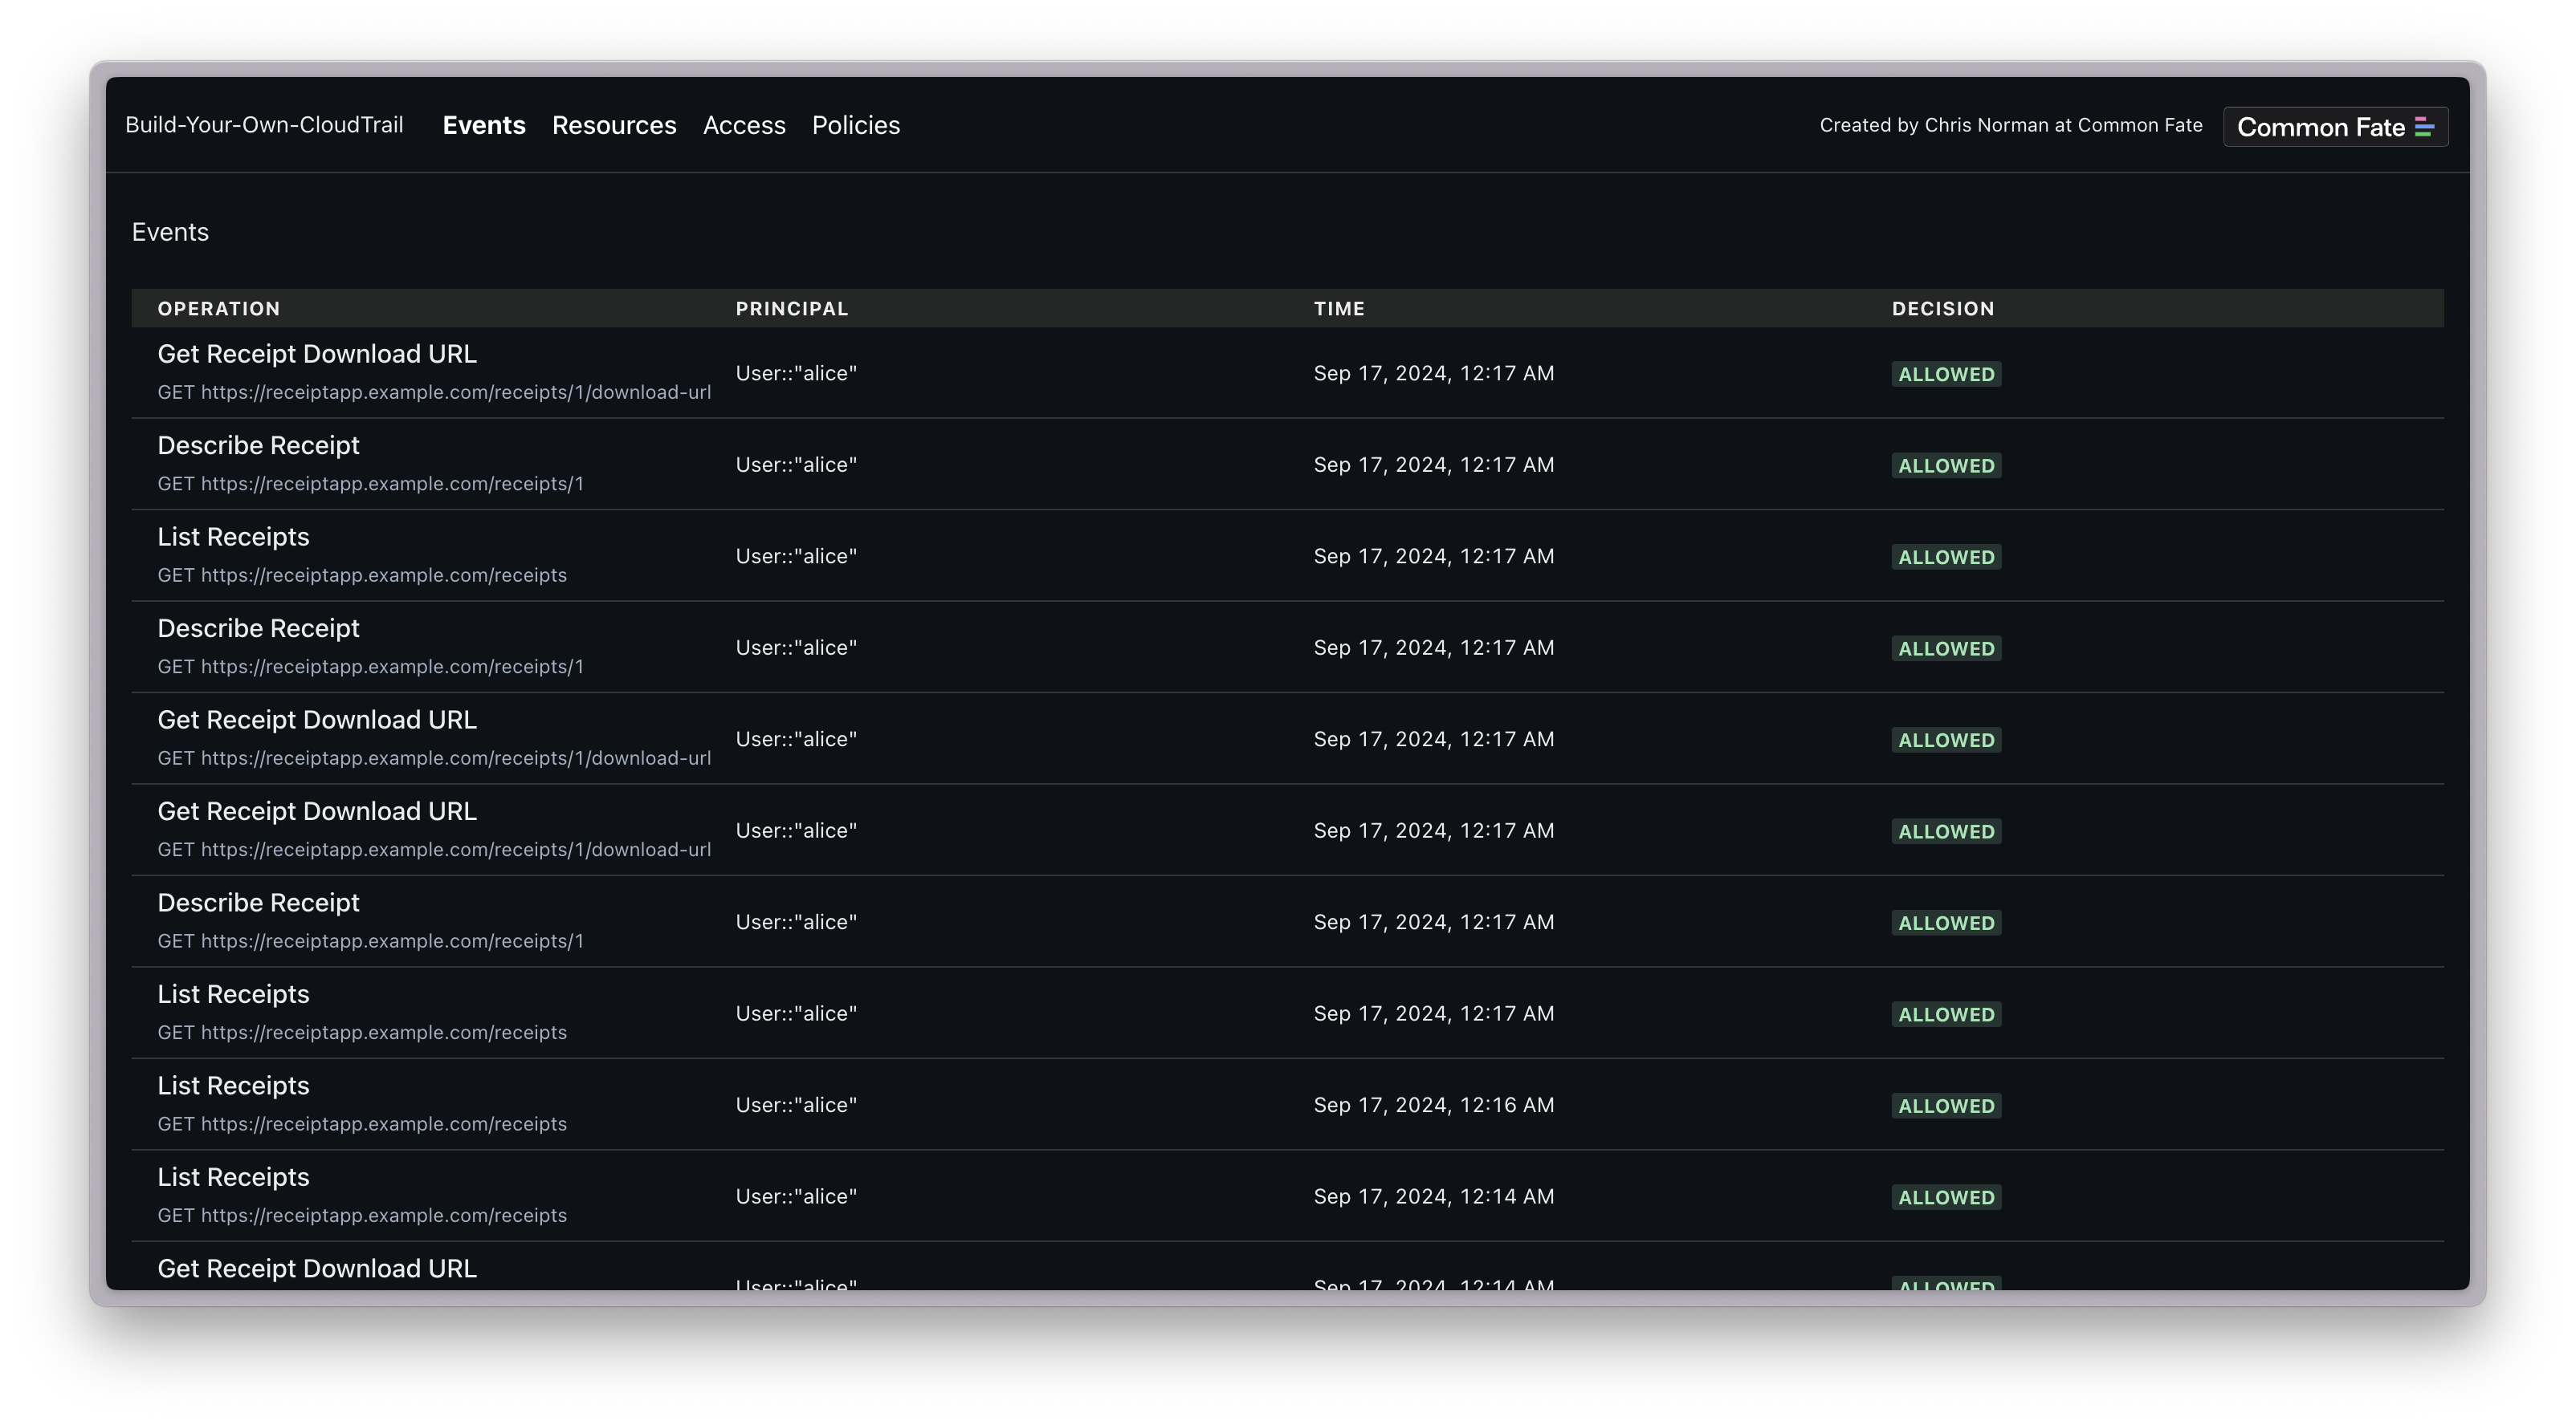
Task: Click ALLOWED status on 12:16 AM entry
Action: pyautogui.click(x=1946, y=1104)
